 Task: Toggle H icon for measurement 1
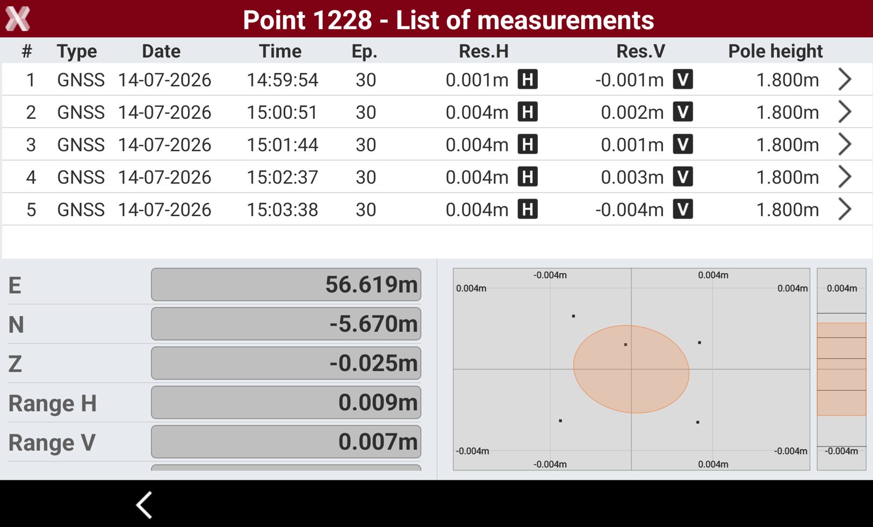coord(528,80)
